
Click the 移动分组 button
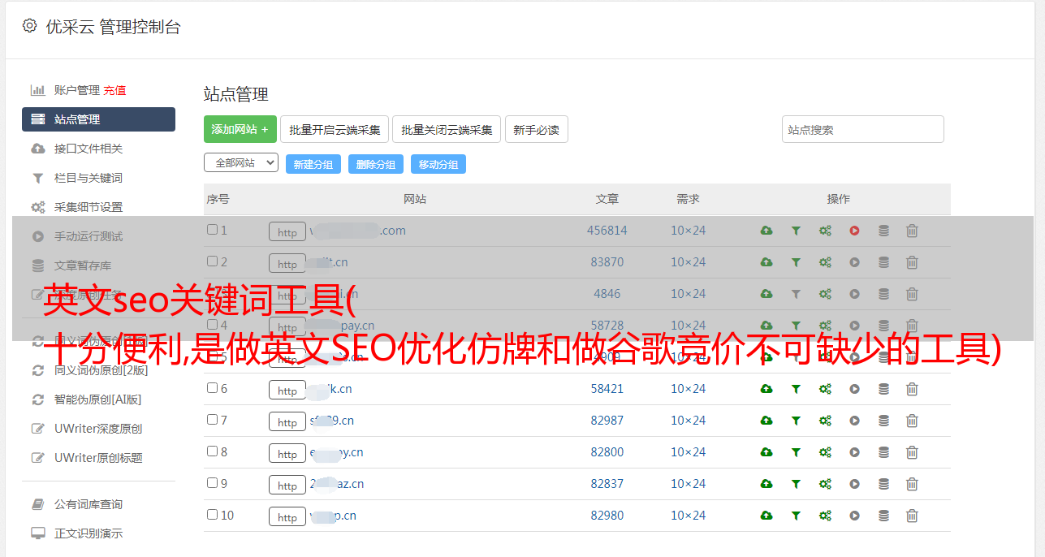438,164
